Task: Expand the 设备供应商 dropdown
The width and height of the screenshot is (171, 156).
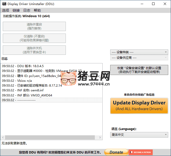Action: [x=139, y=58]
